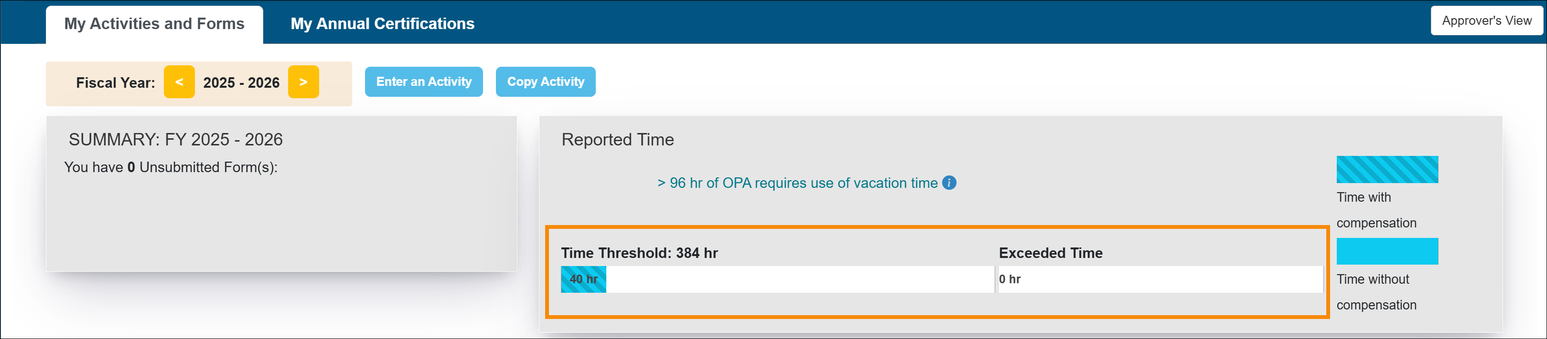This screenshot has width=1547, height=339.
Task: Click the Exceeded Time 0 hr bar
Action: [x=1159, y=279]
